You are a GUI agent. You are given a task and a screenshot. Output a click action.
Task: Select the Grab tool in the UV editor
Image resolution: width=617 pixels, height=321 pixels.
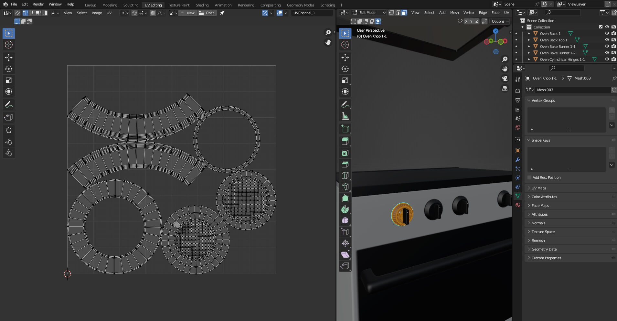click(x=9, y=130)
